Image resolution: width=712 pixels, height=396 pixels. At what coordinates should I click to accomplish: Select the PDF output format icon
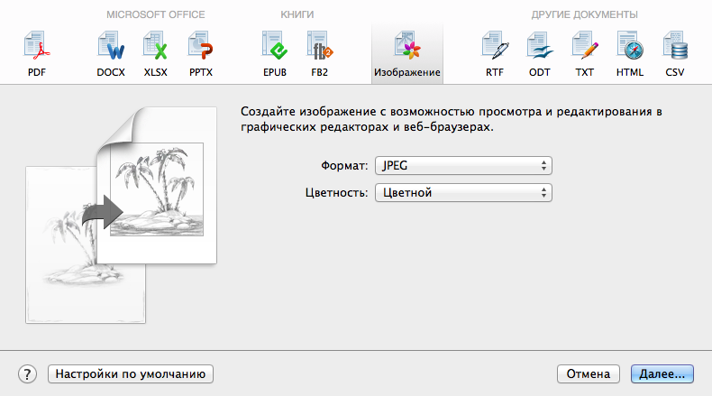coord(36,47)
